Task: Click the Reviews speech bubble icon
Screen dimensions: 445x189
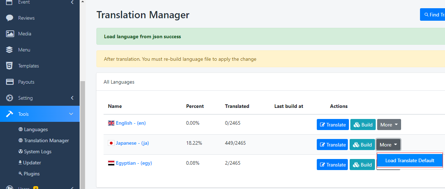Action: 10,18
